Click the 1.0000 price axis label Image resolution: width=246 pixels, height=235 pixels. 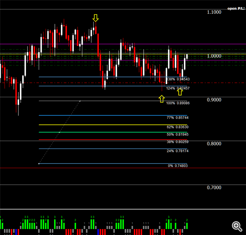pos(214,56)
